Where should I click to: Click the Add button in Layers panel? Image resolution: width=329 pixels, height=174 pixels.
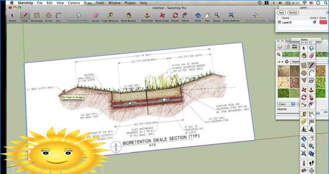click(282, 13)
